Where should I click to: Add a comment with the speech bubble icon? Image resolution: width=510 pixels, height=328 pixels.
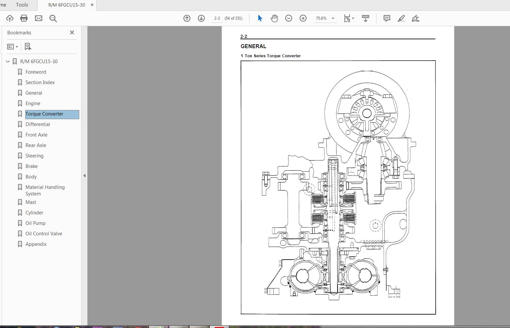point(387,18)
